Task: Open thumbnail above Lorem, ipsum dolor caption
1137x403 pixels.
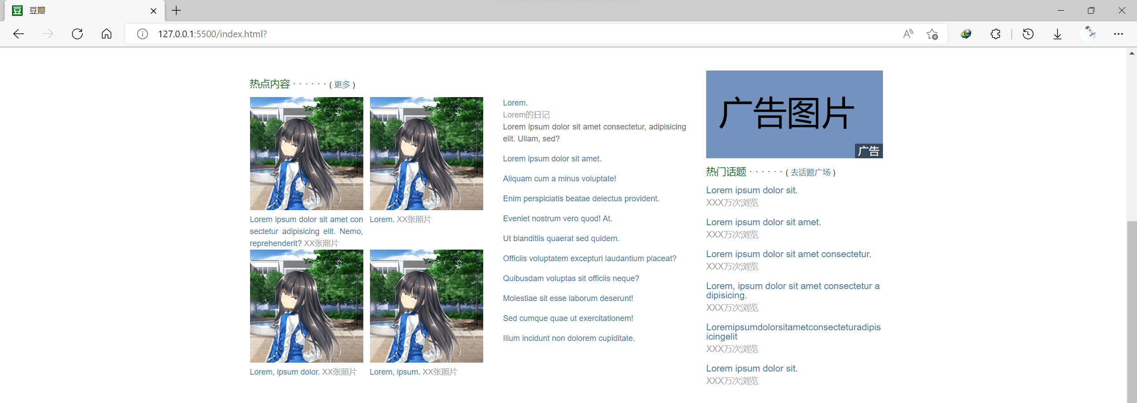Action: [306, 306]
